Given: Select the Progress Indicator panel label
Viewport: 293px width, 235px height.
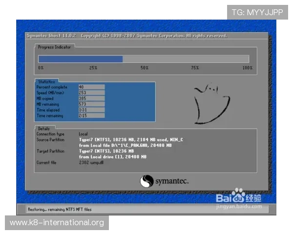Looking at the screenshot, I should [54, 47].
